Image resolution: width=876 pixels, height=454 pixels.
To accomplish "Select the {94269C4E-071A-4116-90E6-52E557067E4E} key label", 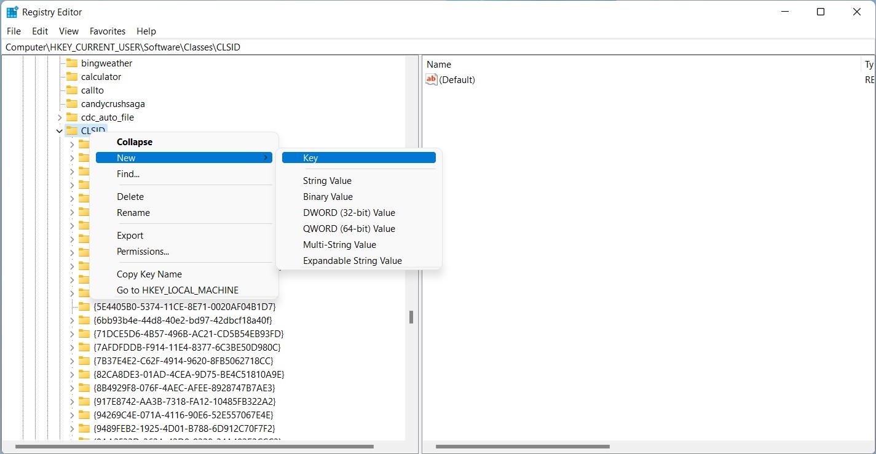I will 183,415.
